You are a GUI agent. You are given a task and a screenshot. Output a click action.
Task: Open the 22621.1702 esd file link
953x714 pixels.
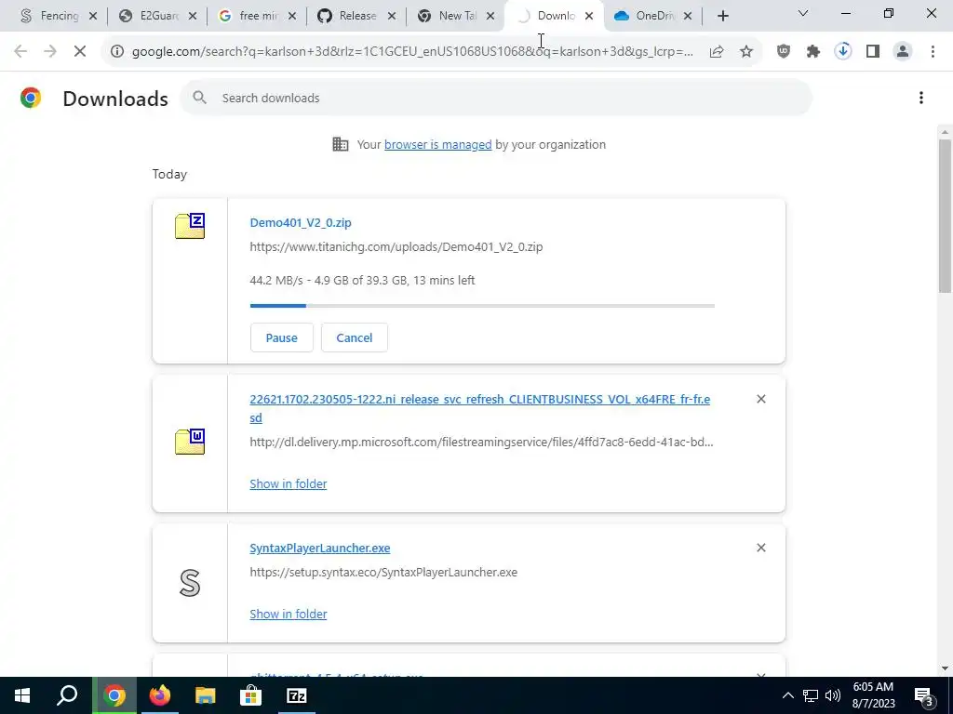(x=479, y=409)
